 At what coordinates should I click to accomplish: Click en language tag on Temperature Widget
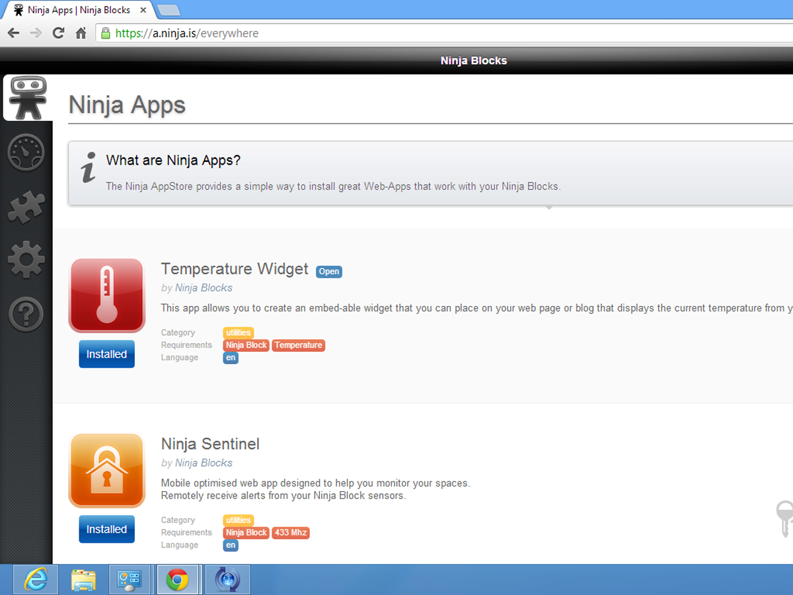coord(231,358)
